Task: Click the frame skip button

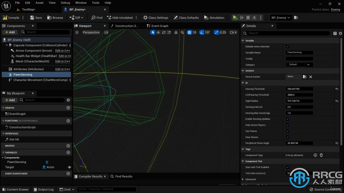Action: click(242, 18)
